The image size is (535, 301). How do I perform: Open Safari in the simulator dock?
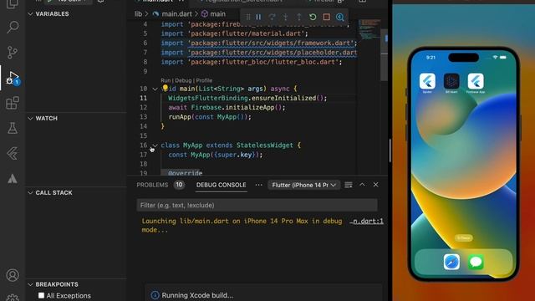click(x=451, y=262)
